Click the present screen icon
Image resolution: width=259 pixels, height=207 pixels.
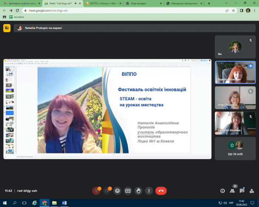point(128,191)
